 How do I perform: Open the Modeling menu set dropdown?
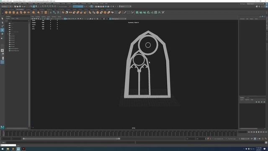pos(7,7)
